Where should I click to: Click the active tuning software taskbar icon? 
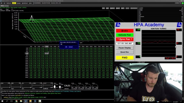[x=26, y=101]
